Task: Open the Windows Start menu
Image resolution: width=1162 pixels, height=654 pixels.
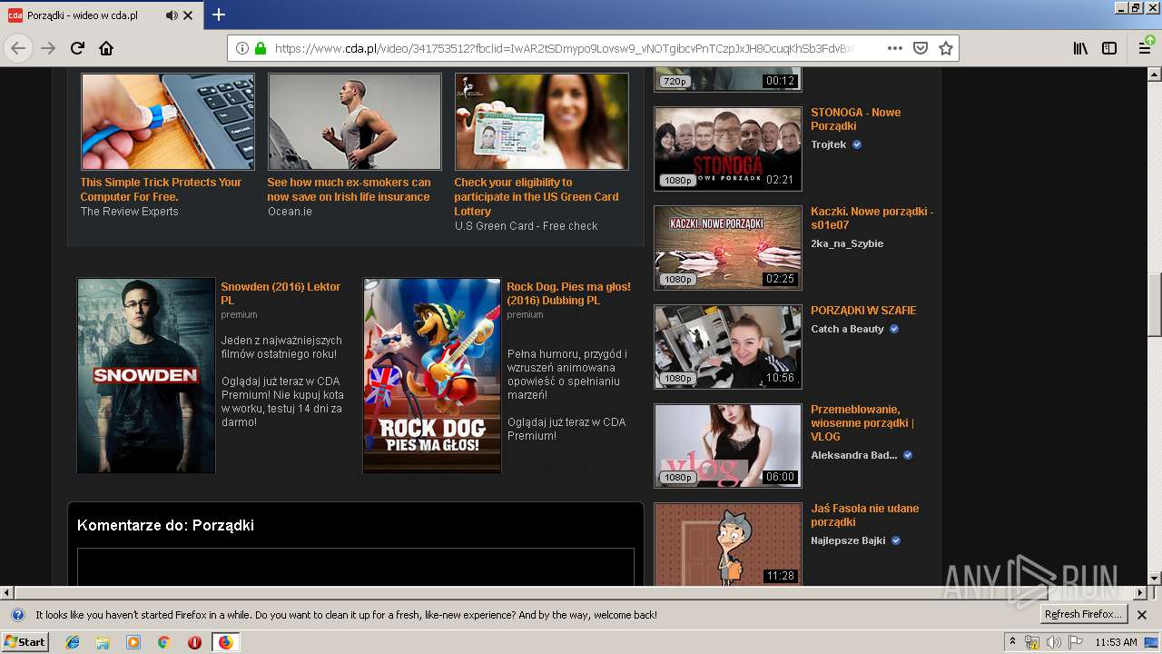Action: tap(25, 642)
